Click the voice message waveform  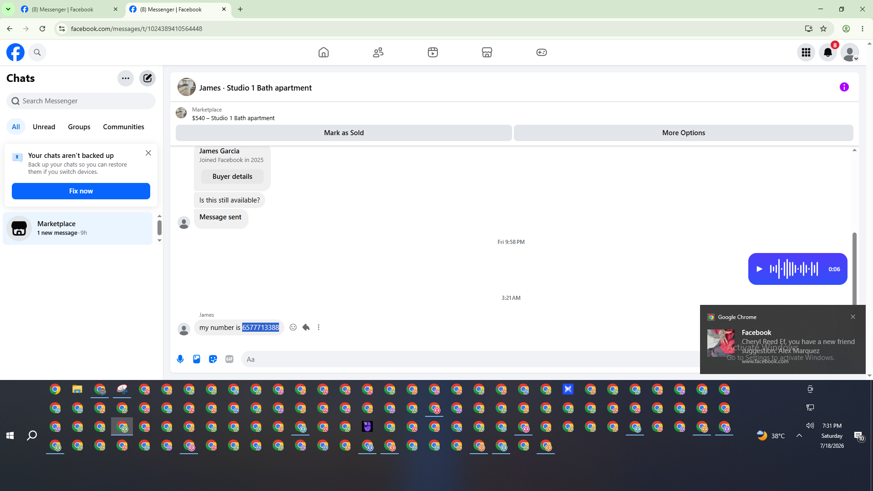tap(794, 269)
